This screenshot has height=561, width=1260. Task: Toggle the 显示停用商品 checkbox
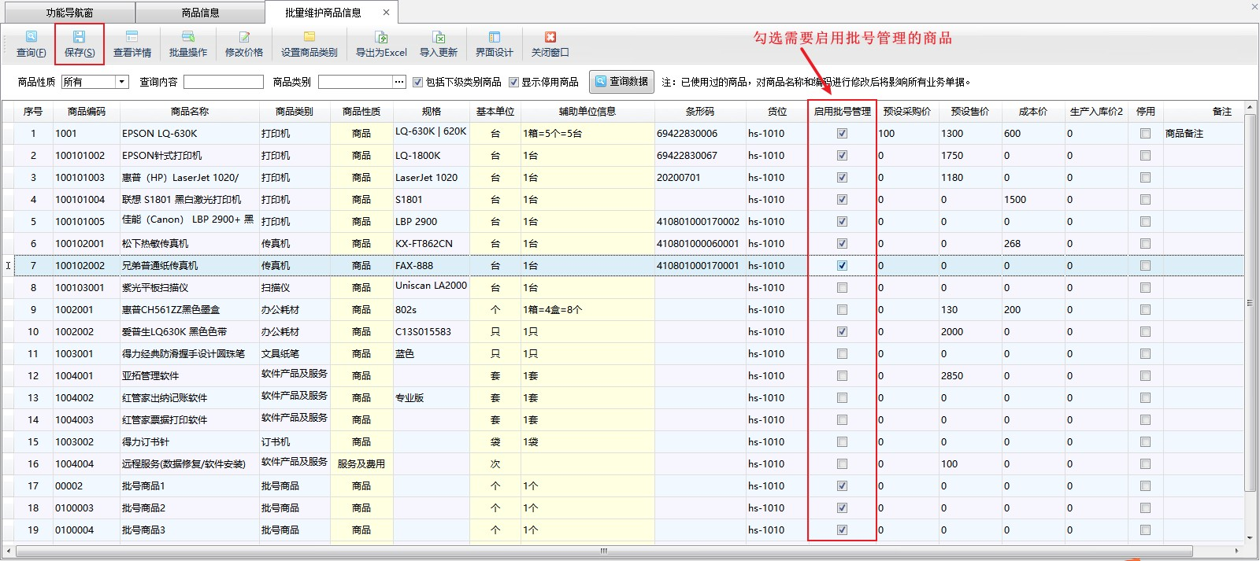pyautogui.click(x=513, y=82)
